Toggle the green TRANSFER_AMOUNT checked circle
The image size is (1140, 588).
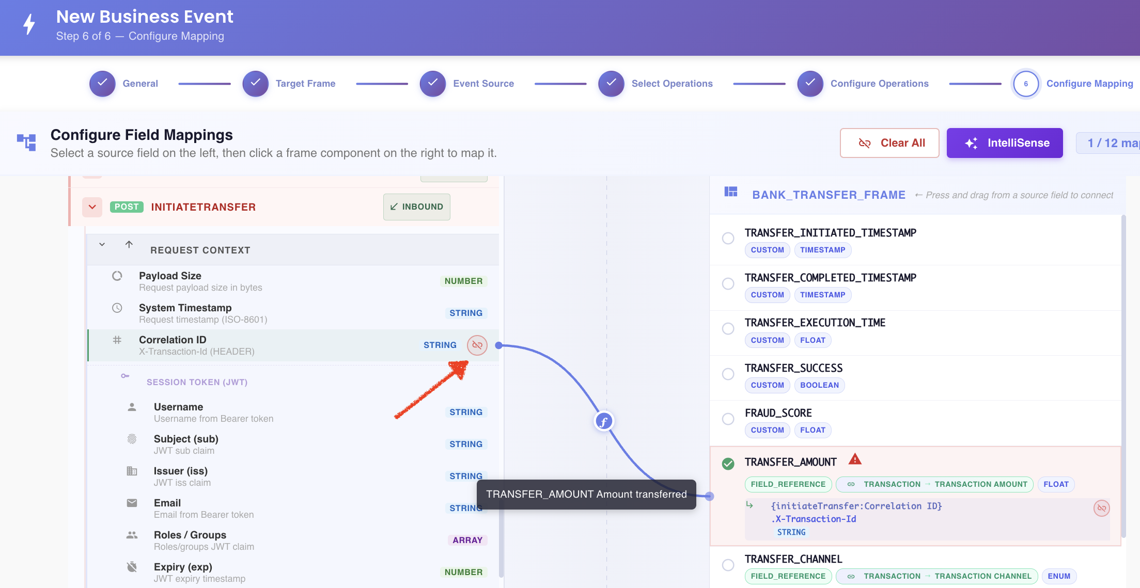(728, 464)
